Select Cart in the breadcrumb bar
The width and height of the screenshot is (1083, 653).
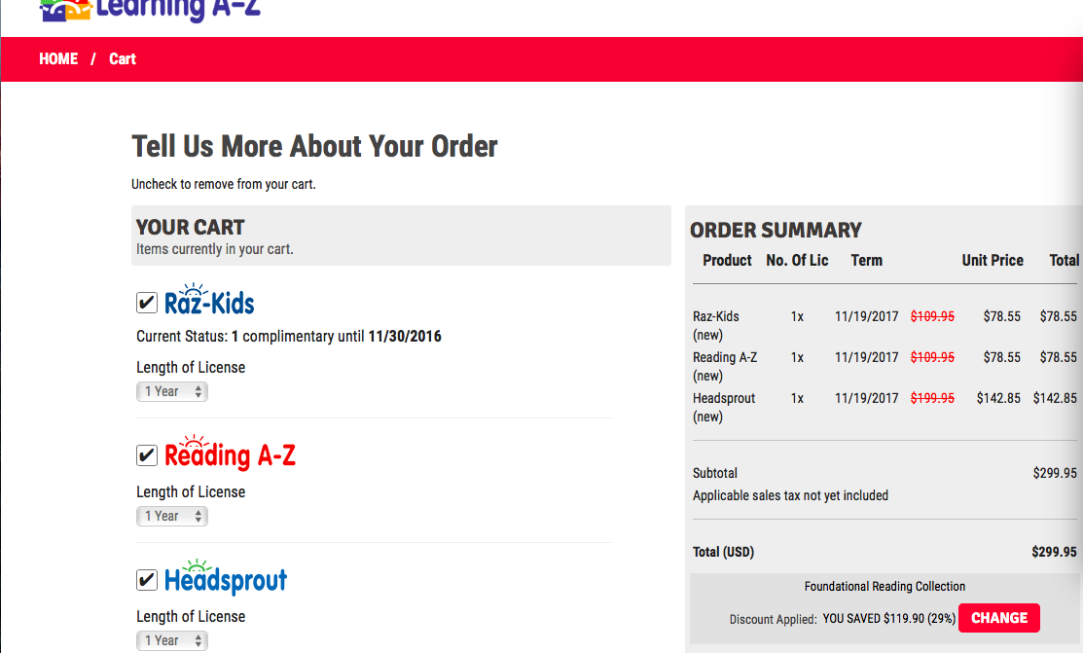pyautogui.click(x=123, y=58)
